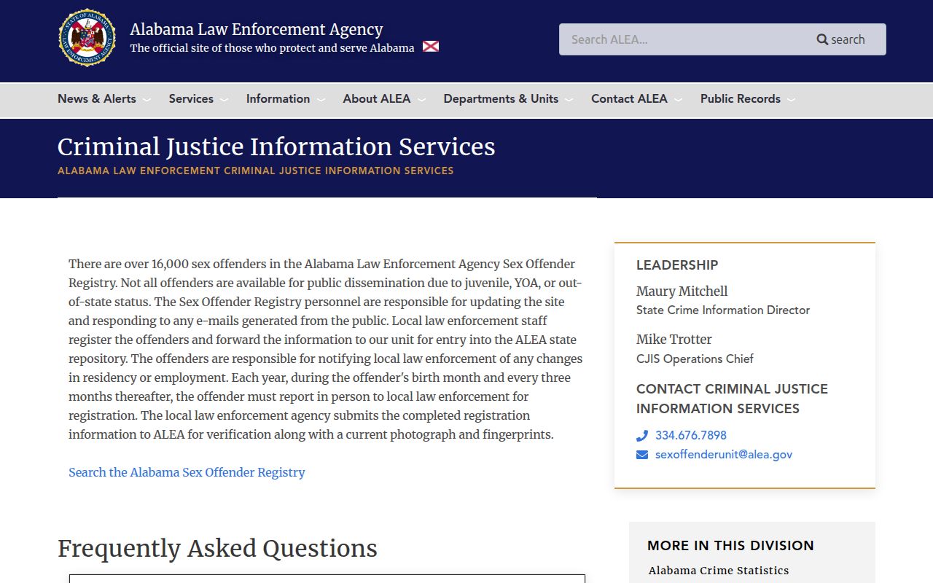The image size is (933, 583).
Task: Expand the chevron next to News & Alerts
Action: [147, 100]
